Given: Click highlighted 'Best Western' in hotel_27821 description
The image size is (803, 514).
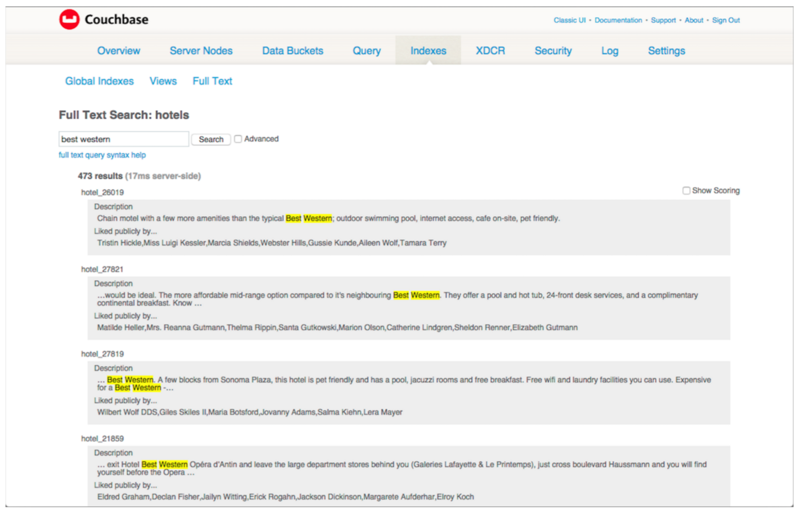Looking at the screenshot, I should pyautogui.click(x=416, y=295).
